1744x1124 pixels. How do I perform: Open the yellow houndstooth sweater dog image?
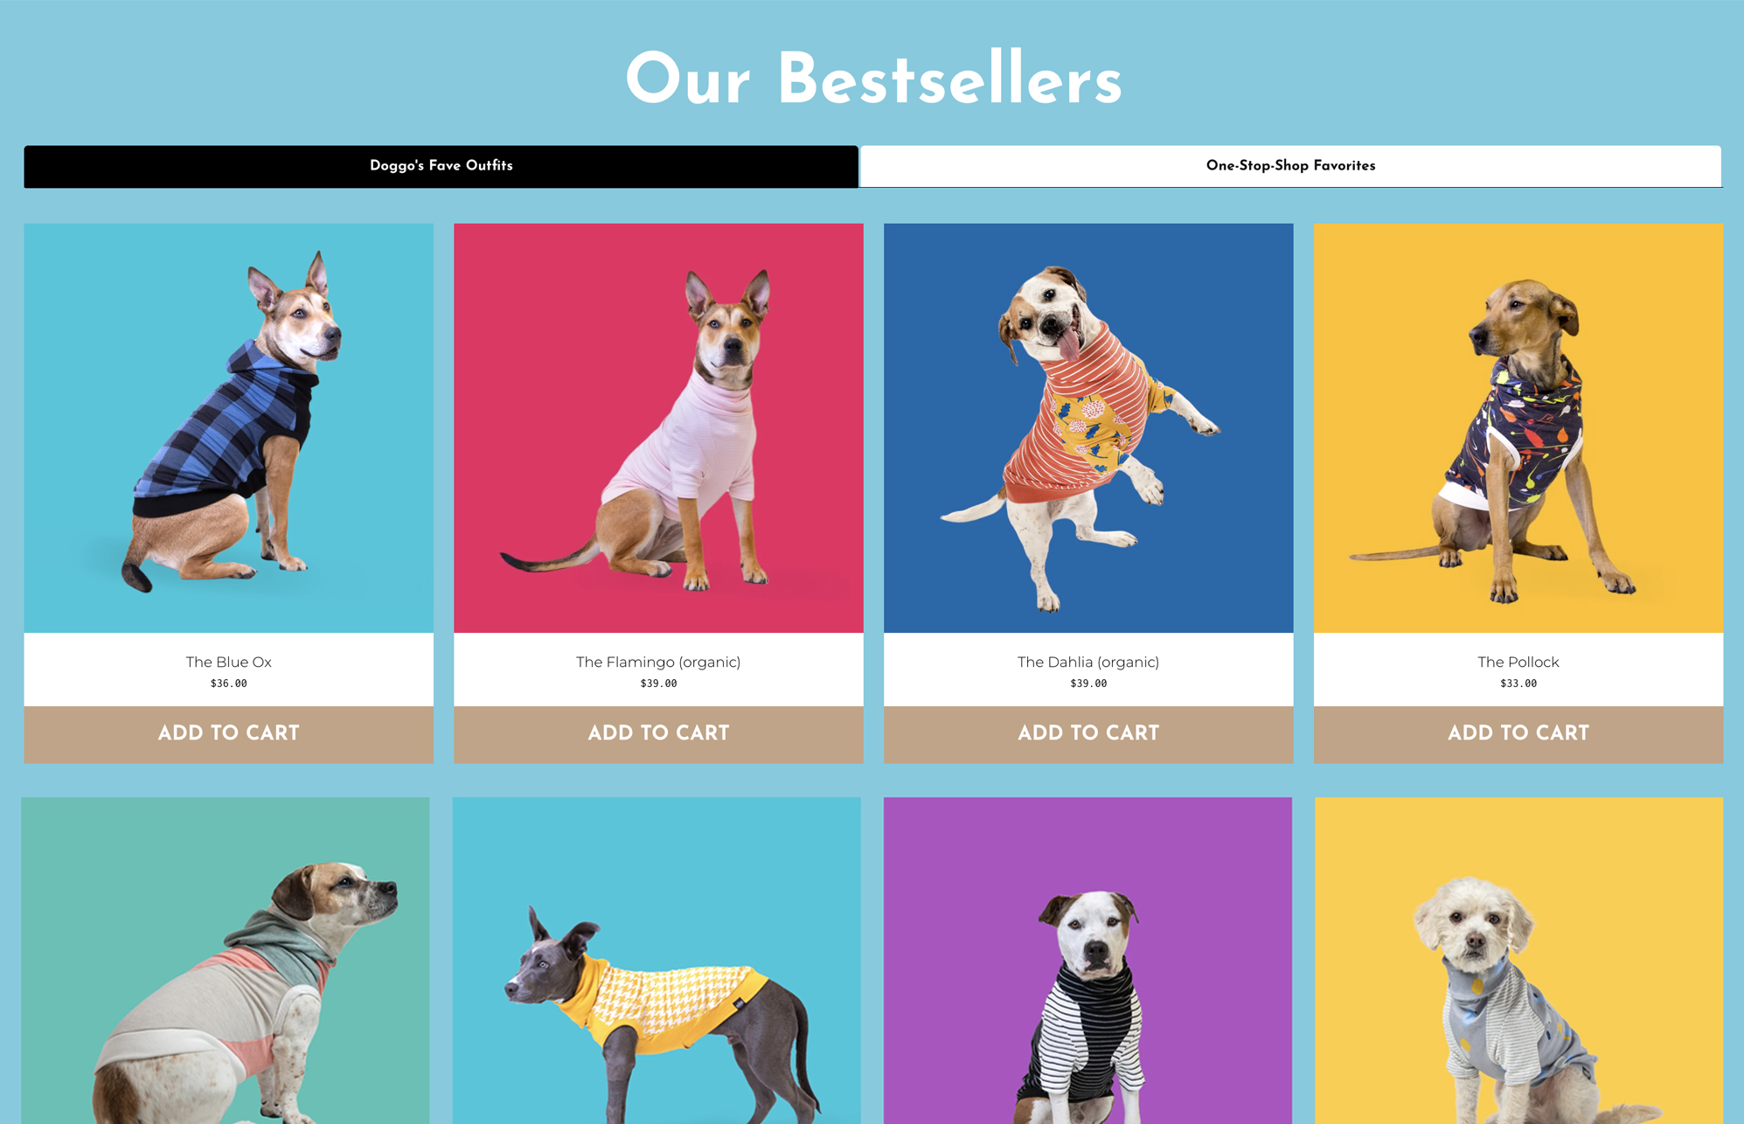[x=657, y=961]
